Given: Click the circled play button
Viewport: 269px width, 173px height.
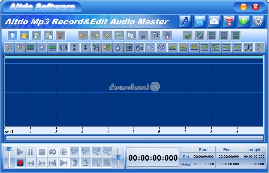Looking at the screenshot, I should pos(63,152).
